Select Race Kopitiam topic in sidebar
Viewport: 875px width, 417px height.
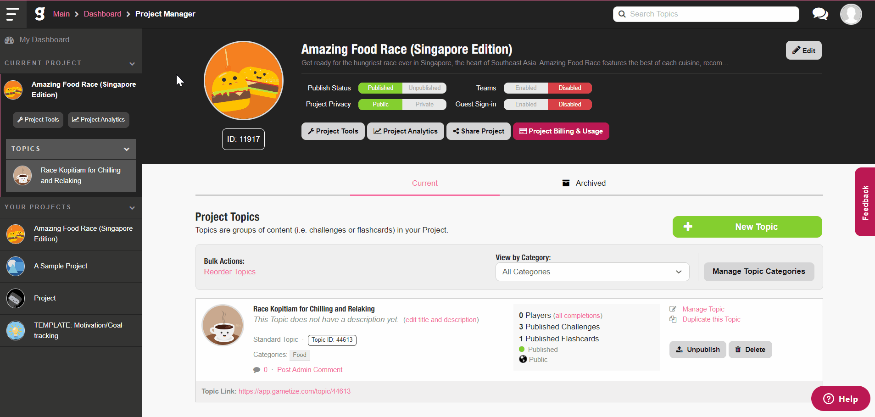click(x=71, y=175)
